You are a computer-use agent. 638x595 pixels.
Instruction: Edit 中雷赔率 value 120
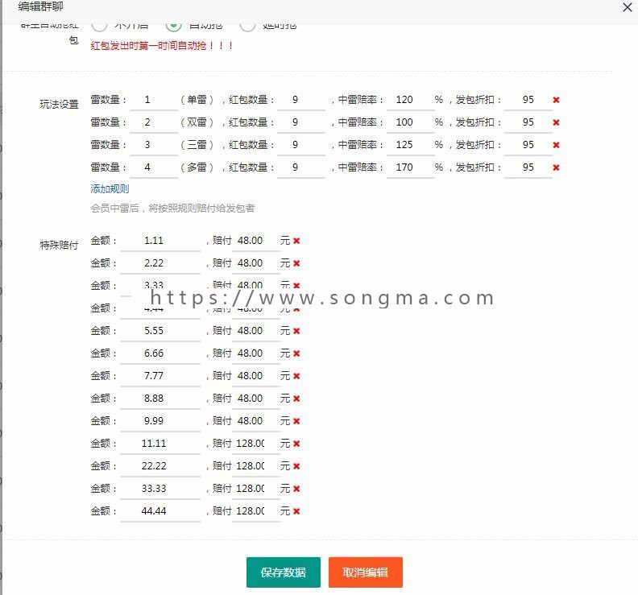pyautogui.click(x=410, y=100)
